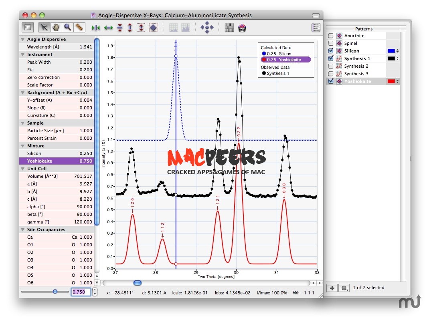
Task: Click the parameter value stepper arrows
Action: click(95, 292)
